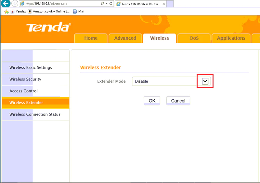Open the Amazon.co.uk bookmark
Image resolution: width=260 pixels, height=183 pixels.
click(x=48, y=11)
